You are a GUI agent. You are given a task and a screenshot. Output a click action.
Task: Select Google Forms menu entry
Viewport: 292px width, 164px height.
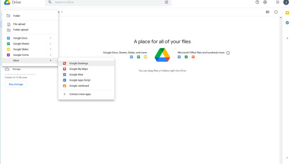coord(30,55)
